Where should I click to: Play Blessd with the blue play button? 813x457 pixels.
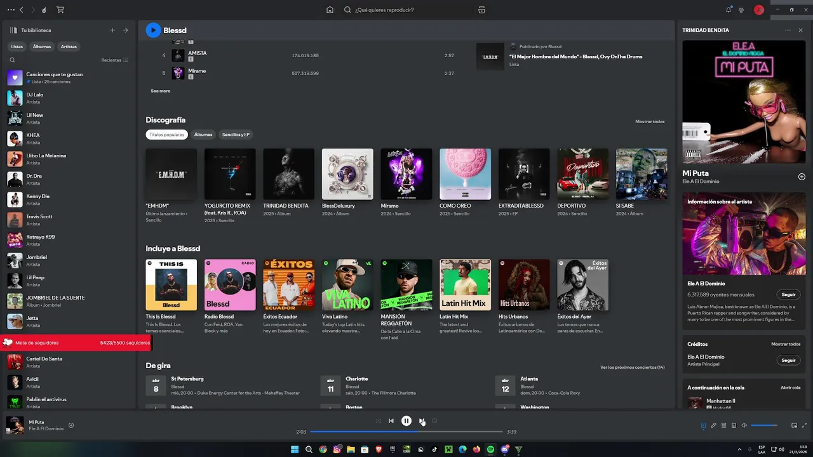coord(153,30)
